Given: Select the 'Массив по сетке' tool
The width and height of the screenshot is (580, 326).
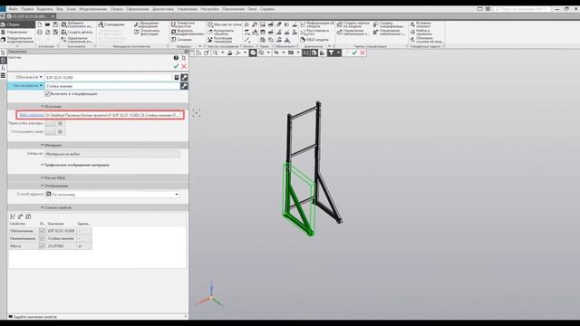Looking at the screenshot, I should tap(225, 24).
